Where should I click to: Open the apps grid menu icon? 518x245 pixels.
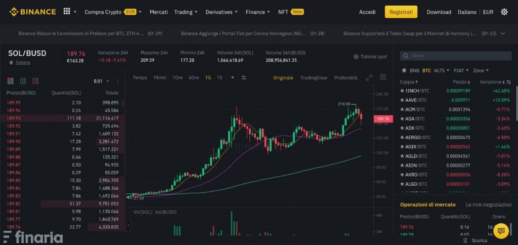(67, 12)
